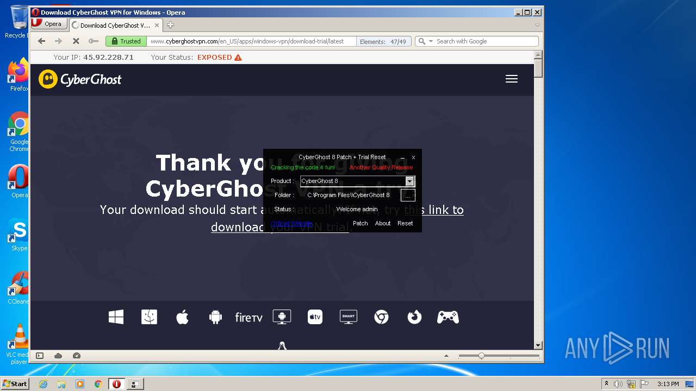Viewport: 696px width, 391px height.
Task: Click the CyberGhost logo
Action: [x=80, y=79]
